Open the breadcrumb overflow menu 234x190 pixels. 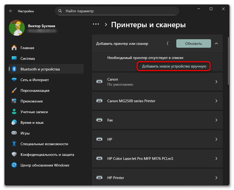click(96, 24)
